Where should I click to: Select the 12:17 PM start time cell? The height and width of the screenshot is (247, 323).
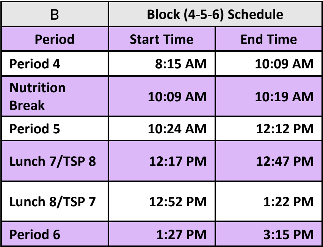tap(162, 161)
